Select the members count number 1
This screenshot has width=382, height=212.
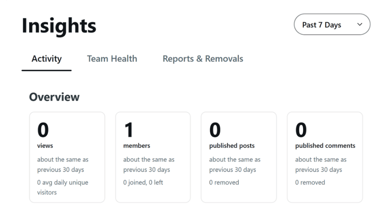pos(128,130)
